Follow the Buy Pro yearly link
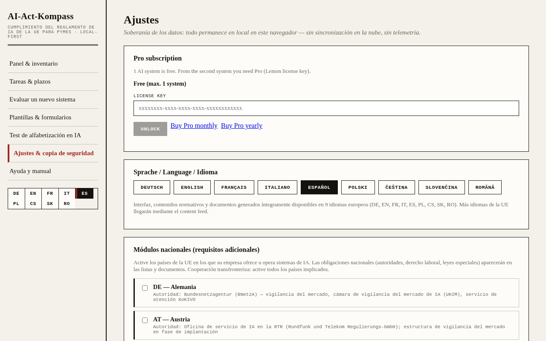The width and height of the screenshot is (546, 341). [241, 126]
